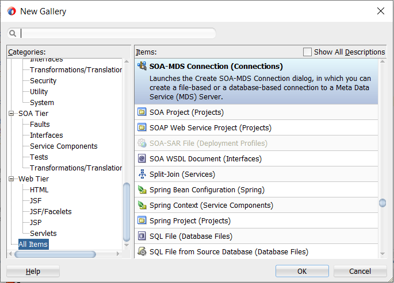Focus the gallery search field
Screen dimensions: 394x283
tap(118, 33)
